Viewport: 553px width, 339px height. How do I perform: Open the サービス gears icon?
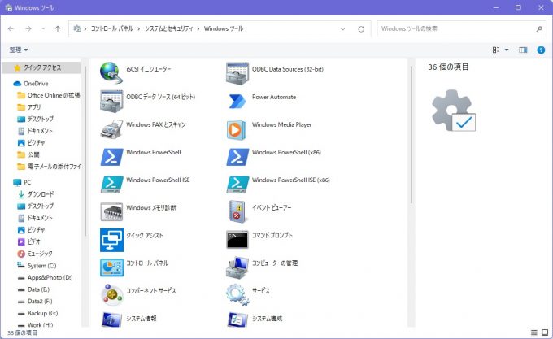[237, 294]
